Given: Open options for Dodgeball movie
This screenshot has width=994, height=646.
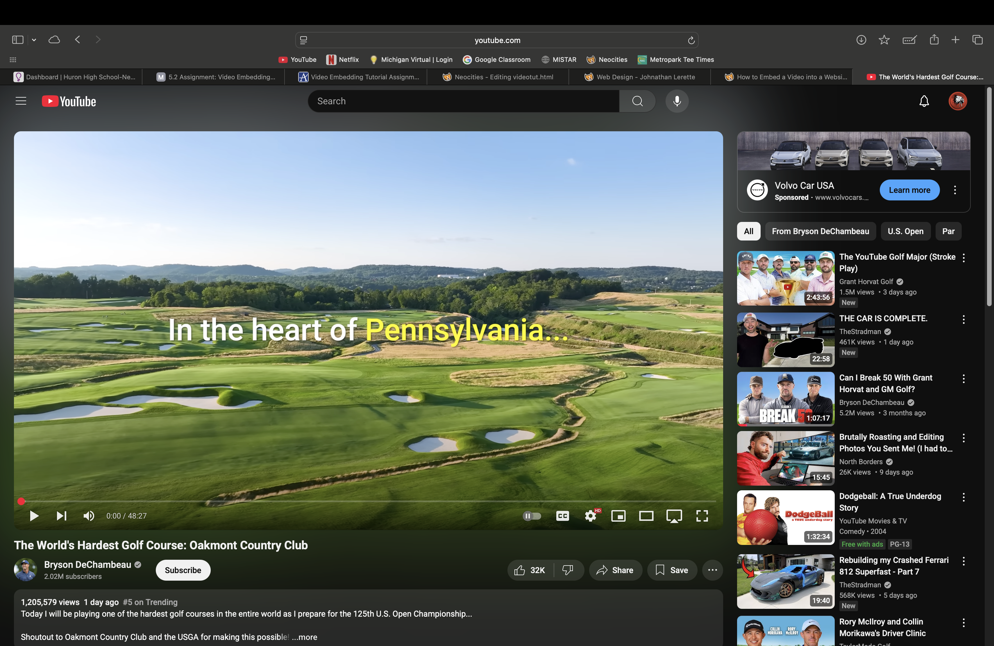Looking at the screenshot, I should tap(963, 498).
